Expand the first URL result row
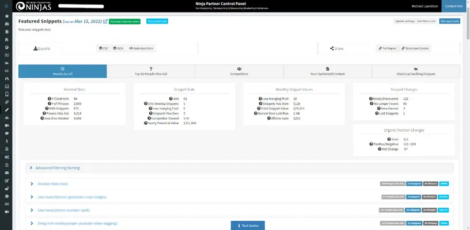The width and height of the screenshot is (470, 230). [30, 183]
